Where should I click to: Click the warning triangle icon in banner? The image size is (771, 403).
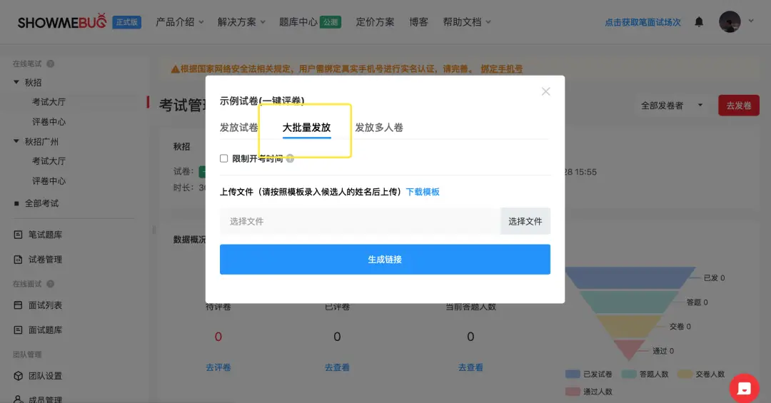[175, 69]
